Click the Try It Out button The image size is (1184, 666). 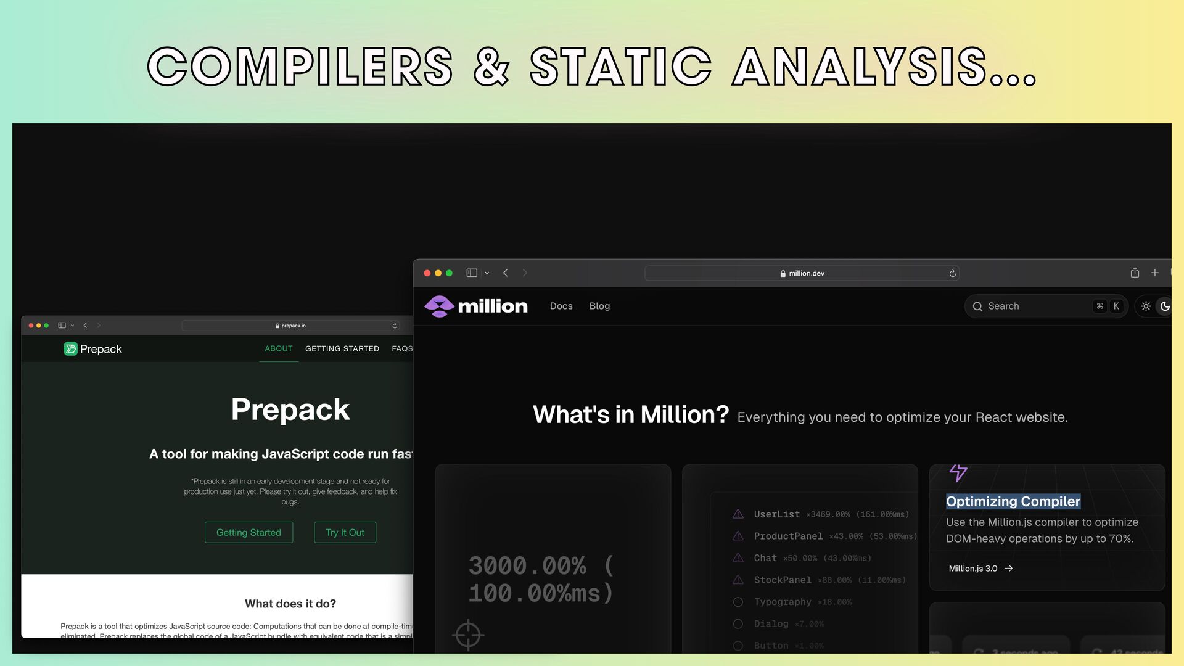point(345,532)
